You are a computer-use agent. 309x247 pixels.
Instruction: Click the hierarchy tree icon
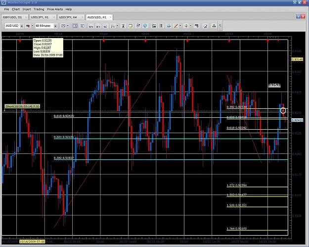pyautogui.click(x=214, y=26)
